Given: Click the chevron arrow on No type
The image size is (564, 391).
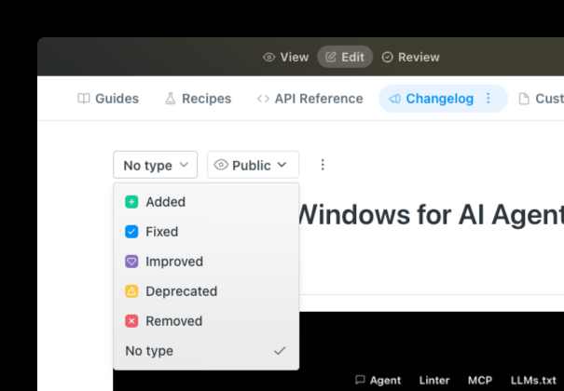Looking at the screenshot, I should click(184, 165).
